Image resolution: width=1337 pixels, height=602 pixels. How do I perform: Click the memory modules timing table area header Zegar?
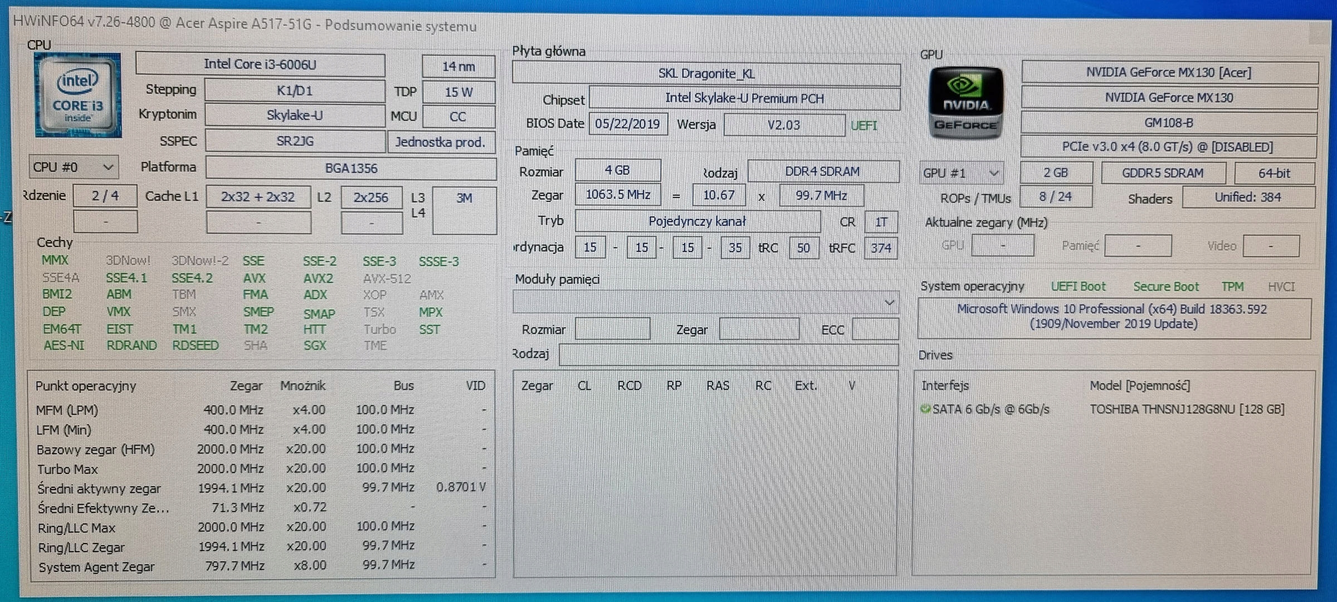(x=537, y=386)
